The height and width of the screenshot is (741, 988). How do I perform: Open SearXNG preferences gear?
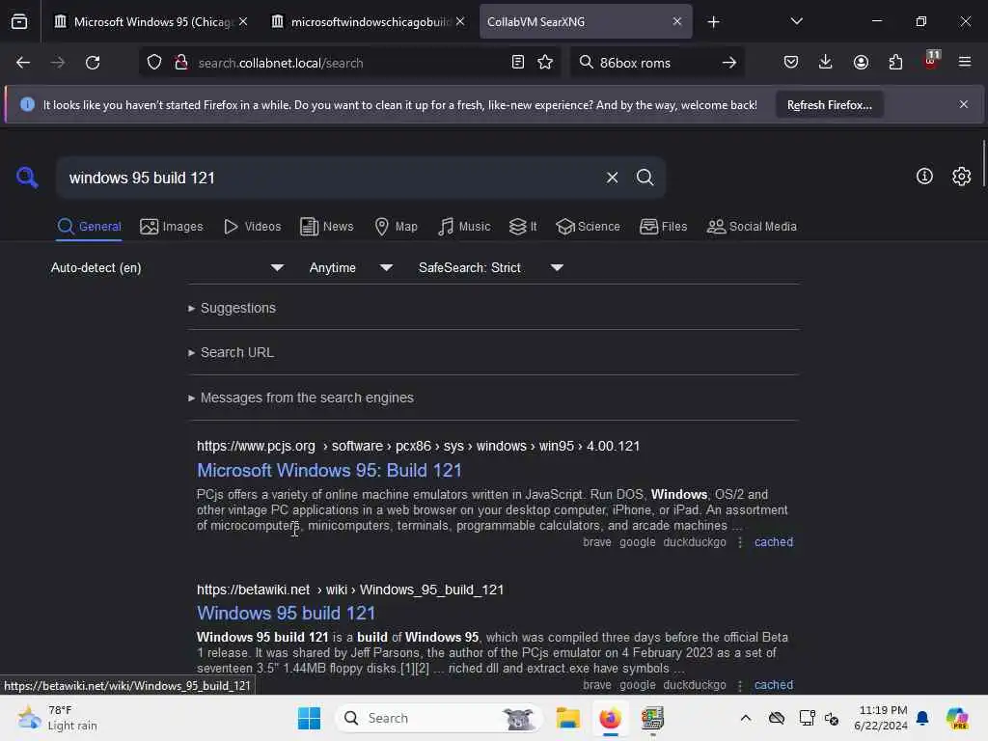[x=962, y=177]
